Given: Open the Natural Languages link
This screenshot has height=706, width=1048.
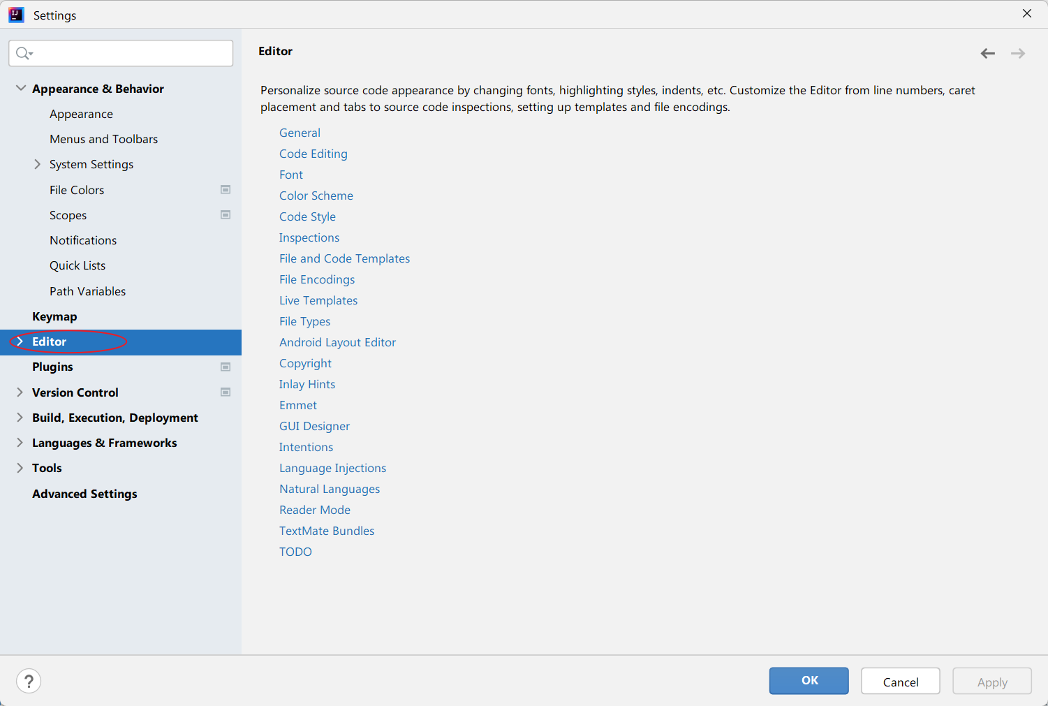Looking at the screenshot, I should [x=330, y=489].
